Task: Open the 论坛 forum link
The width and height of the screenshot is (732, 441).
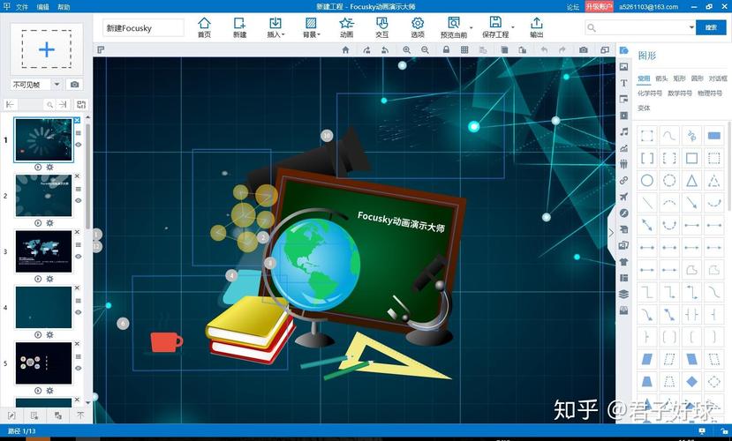Action: tap(573, 7)
